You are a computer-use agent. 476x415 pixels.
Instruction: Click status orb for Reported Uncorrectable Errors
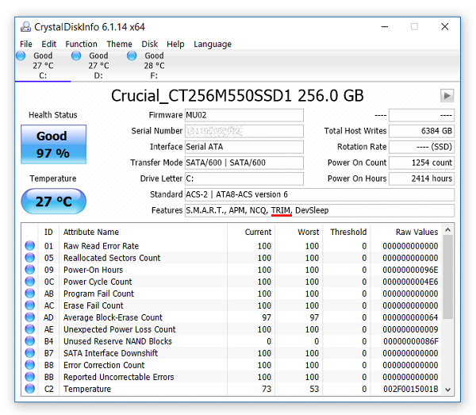(30, 377)
